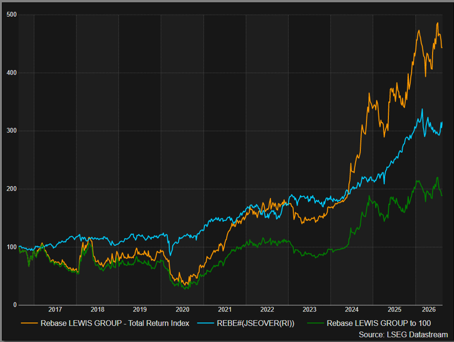Click the 'Source: LSEG Datastream' text
The height and width of the screenshot is (342, 454).
tap(403, 335)
